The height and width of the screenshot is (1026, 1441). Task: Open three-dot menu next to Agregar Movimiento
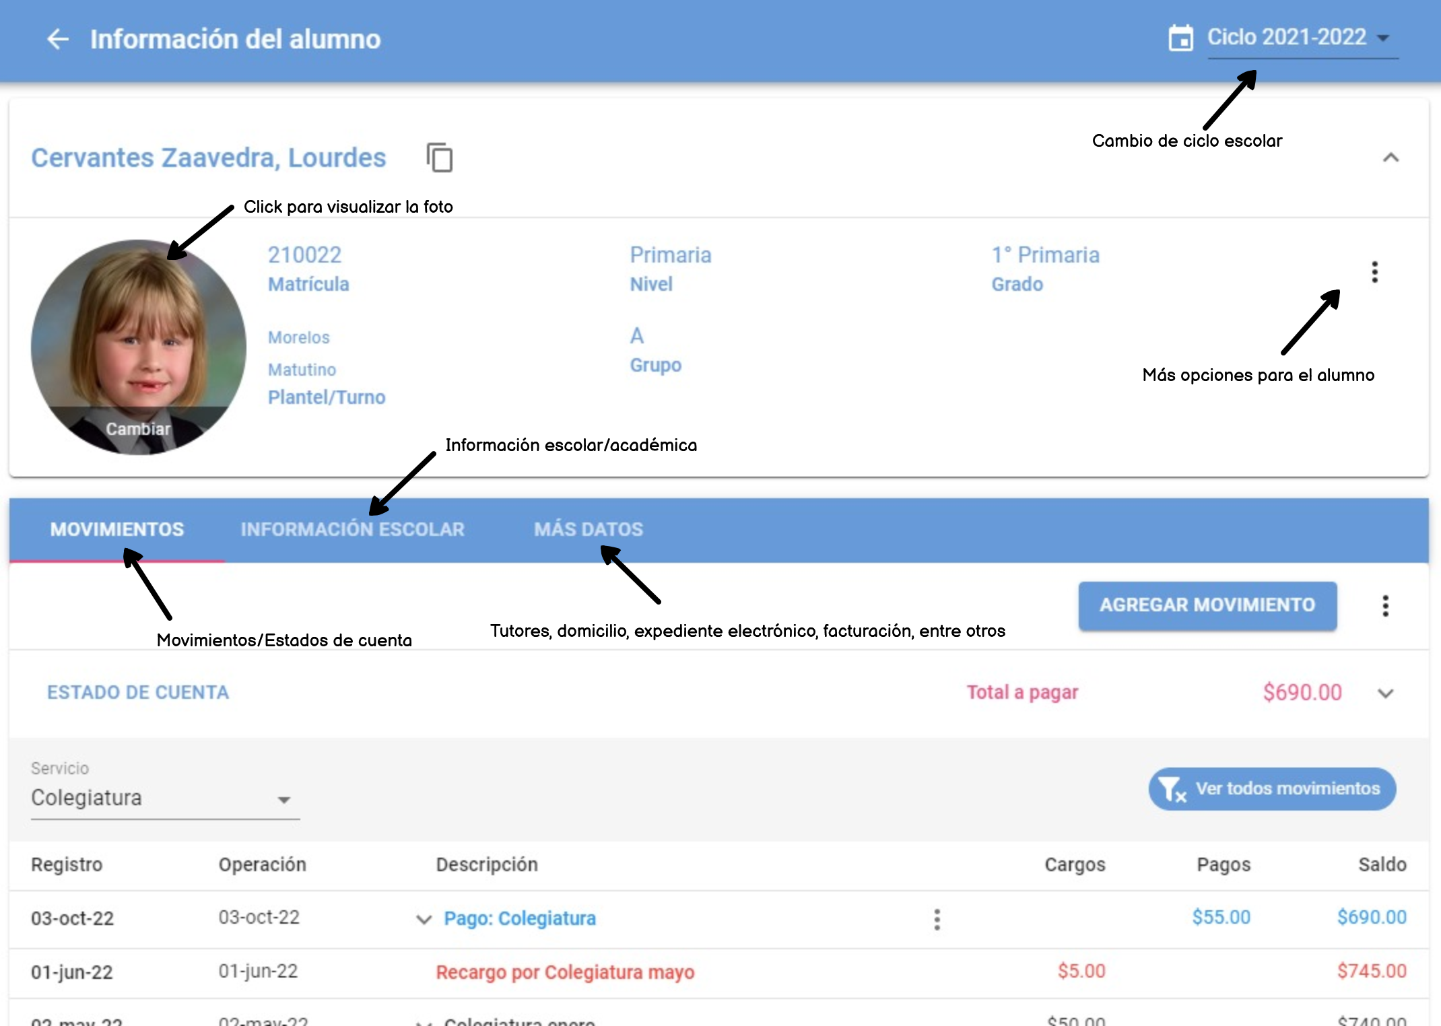(x=1385, y=606)
